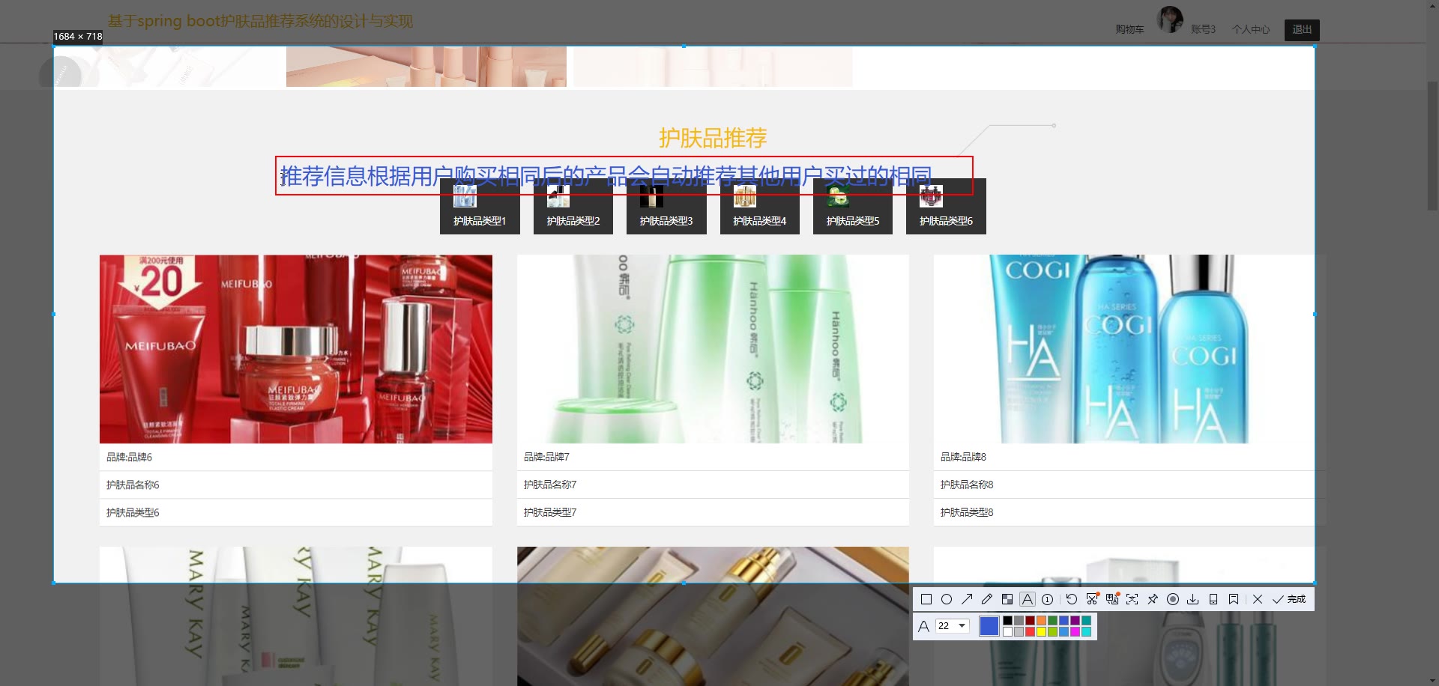1439x686 pixels.
Task: Send the screenshot to phone
Action: pyautogui.click(x=1213, y=599)
